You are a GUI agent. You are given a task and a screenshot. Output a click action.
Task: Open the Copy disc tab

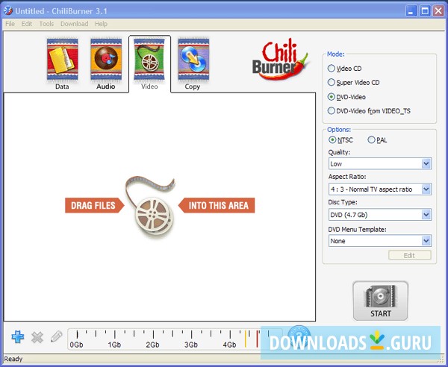(x=193, y=64)
